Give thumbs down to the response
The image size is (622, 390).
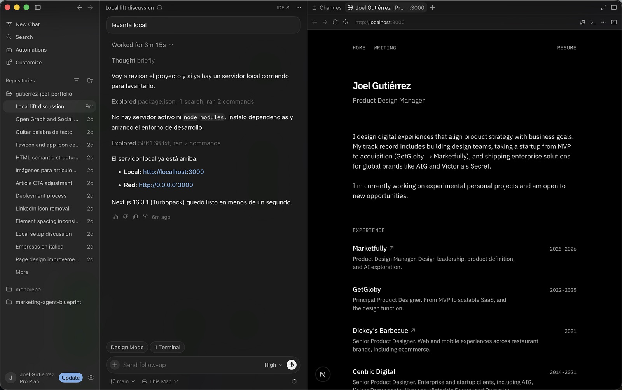[126, 217]
